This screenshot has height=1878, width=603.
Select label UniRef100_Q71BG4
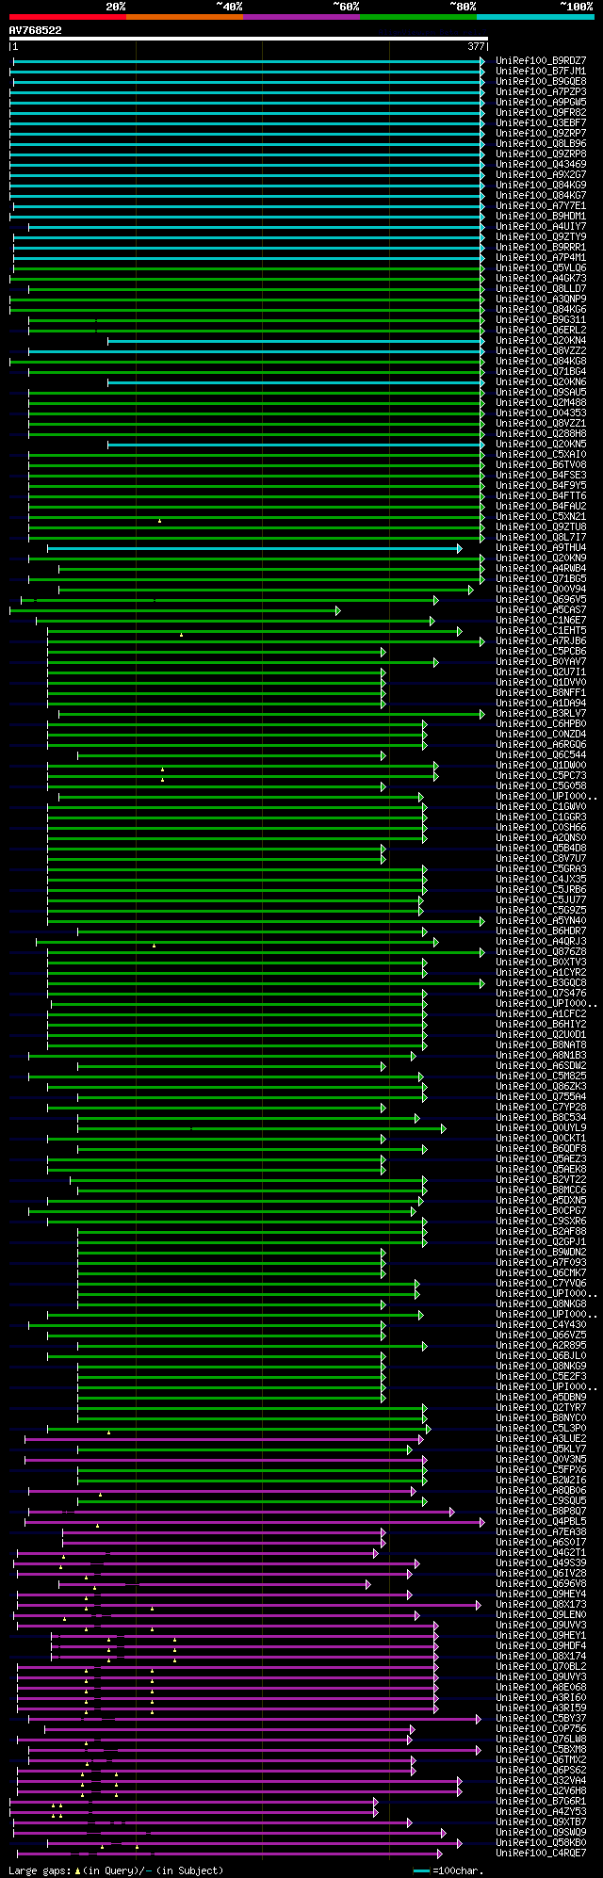[541, 372]
